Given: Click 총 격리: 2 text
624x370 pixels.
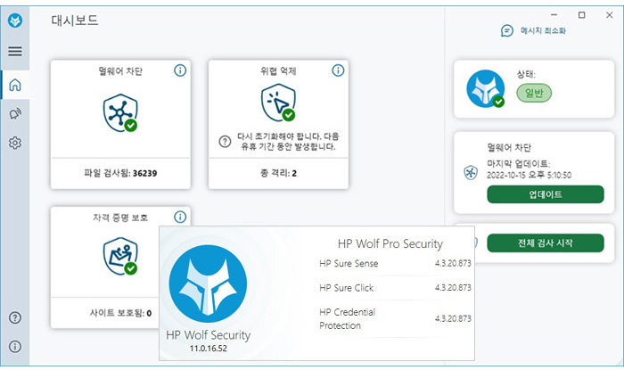Looking at the screenshot, I should [x=278, y=173].
